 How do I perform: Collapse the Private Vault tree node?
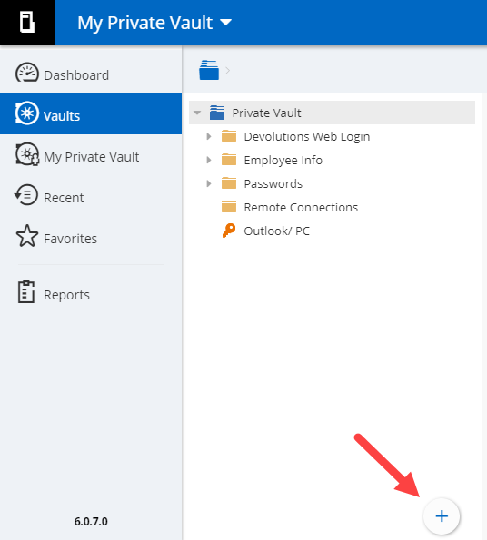pyautogui.click(x=197, y=113)
